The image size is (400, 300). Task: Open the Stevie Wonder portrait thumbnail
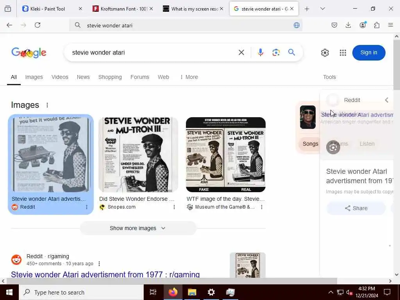[x=308, y=117]
